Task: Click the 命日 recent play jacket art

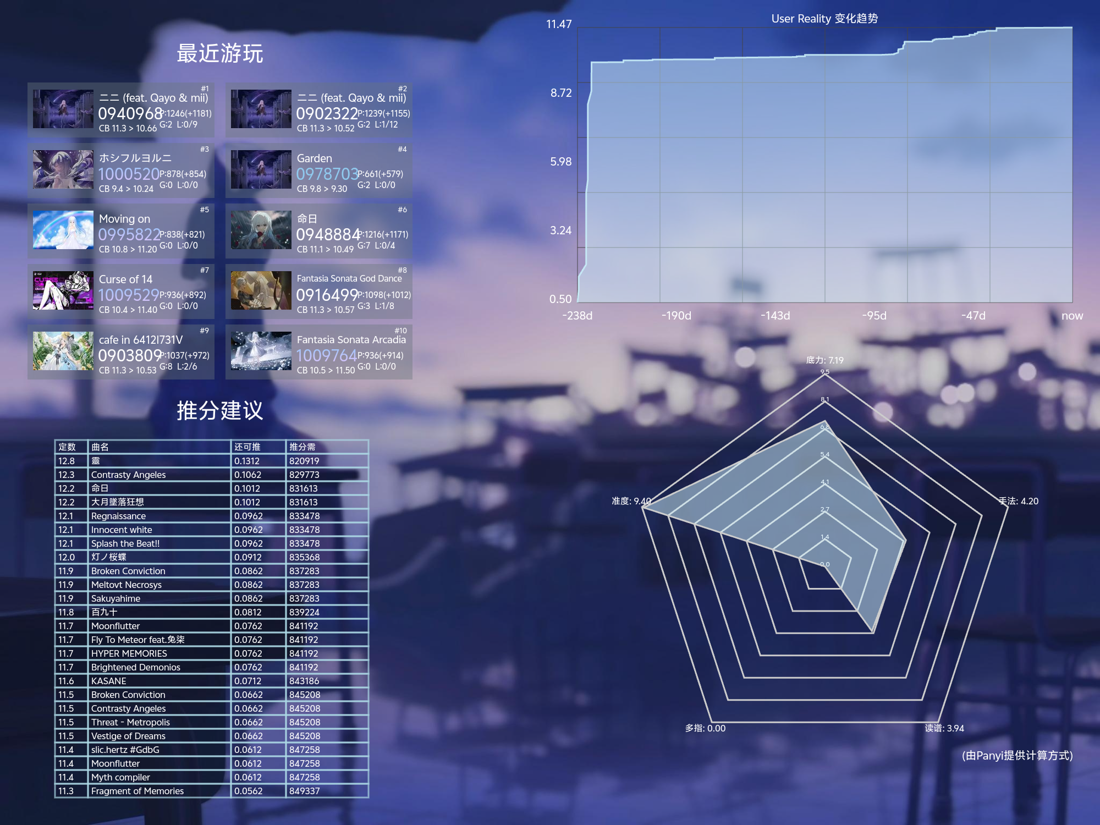Action: 261,230
